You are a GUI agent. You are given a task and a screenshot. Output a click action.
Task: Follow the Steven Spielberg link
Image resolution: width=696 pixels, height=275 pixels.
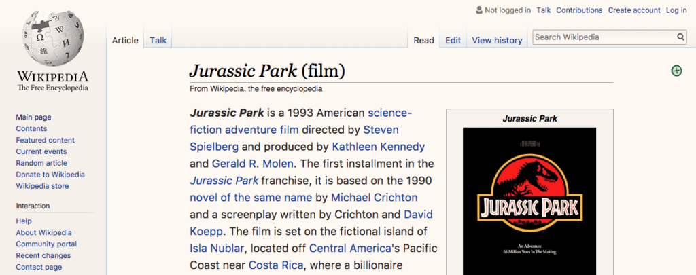(381, 129)
